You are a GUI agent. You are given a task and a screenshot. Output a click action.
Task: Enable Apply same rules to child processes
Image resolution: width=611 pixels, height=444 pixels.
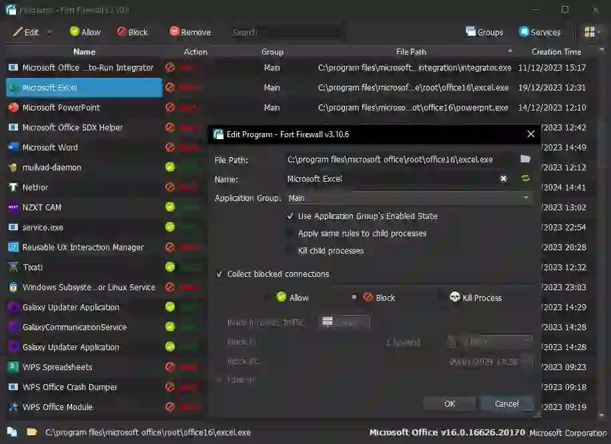coord(357,234)
